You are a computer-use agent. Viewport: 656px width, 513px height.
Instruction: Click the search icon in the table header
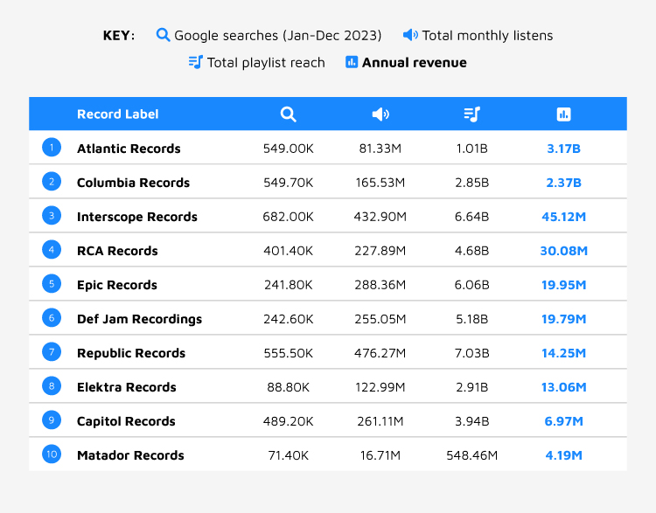point(289,114)
